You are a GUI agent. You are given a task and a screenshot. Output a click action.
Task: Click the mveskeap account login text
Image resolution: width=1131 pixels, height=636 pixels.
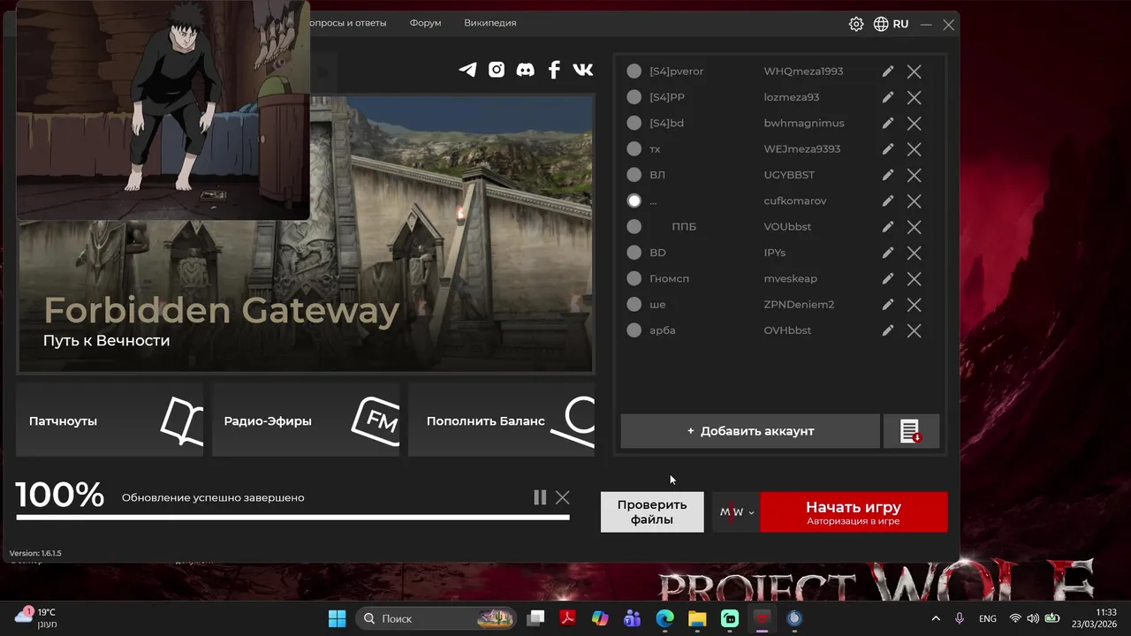790,278
